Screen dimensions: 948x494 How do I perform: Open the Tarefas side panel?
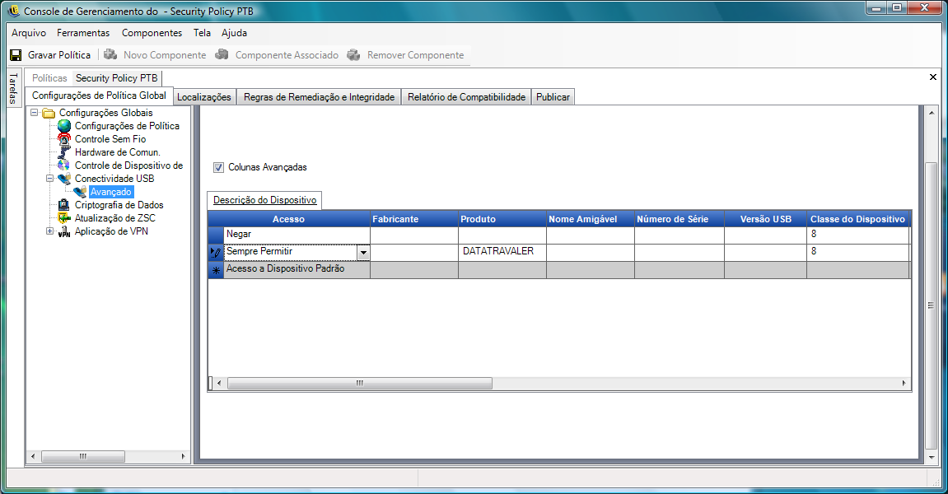coord(13,89)
